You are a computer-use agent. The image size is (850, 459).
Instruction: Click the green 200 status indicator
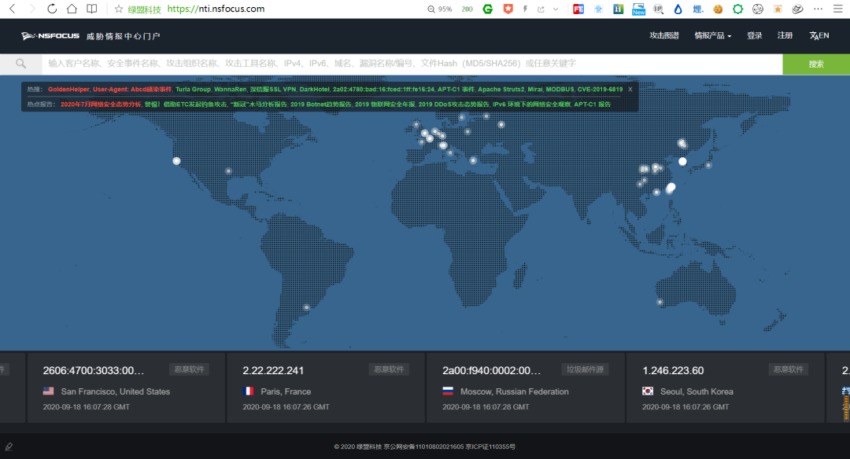pyautogui.click(x=467, y=9)
